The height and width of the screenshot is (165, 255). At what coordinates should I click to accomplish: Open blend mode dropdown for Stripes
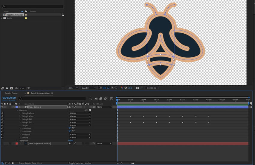tap(80, 125)
